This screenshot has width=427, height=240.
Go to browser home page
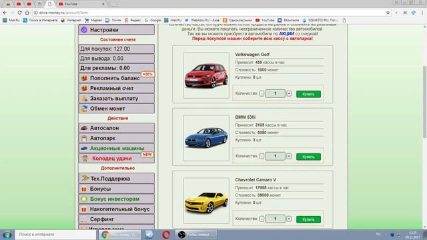(27, 13)
